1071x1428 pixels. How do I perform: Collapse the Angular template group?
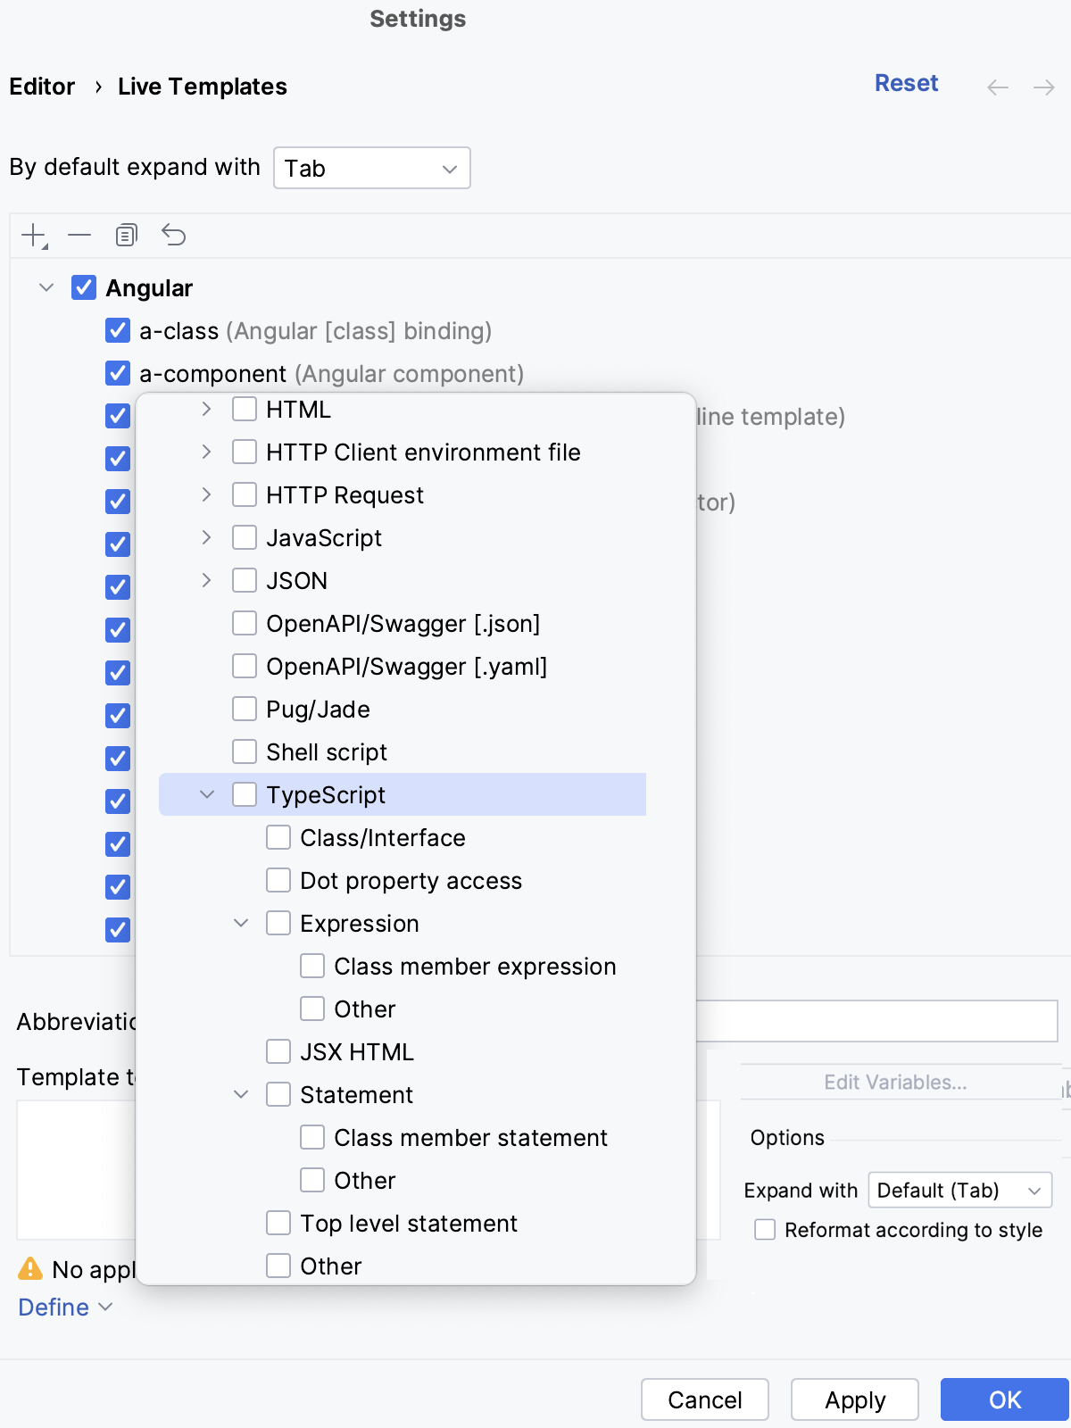tap(46, 287)
